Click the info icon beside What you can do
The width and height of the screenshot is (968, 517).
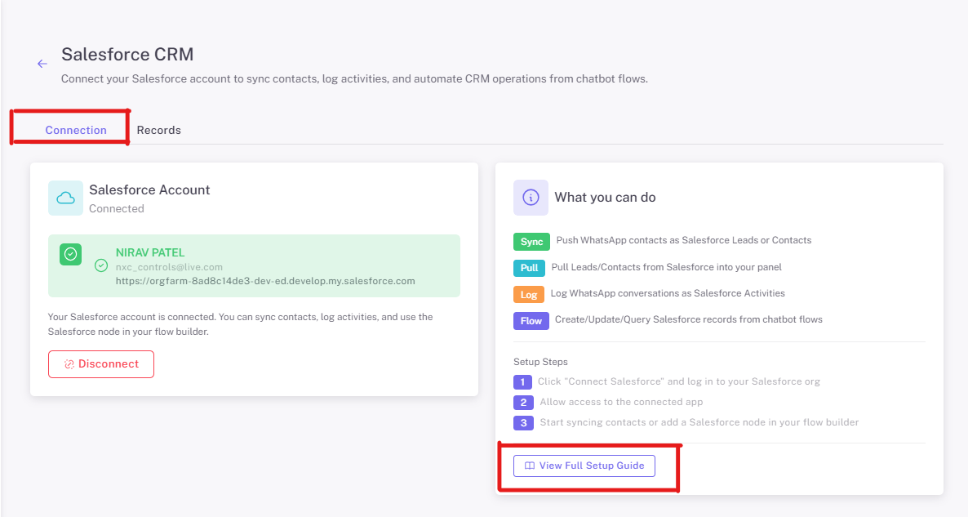pos(531,198)
